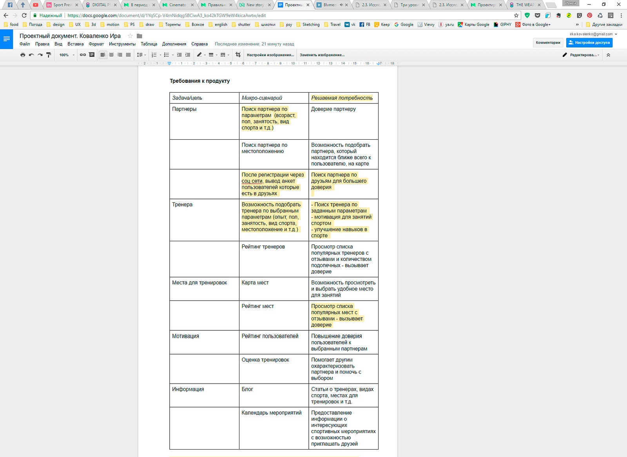
Task: Move document using the folder icon
Action: click(x=139, y=36)
